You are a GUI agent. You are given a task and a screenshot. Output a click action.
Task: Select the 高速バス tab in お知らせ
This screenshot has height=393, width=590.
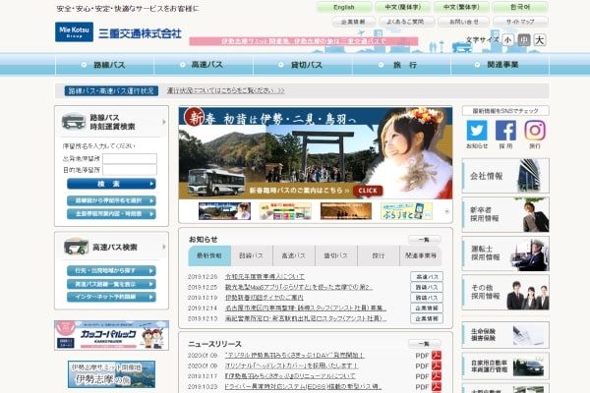click(x=294, y=255)
